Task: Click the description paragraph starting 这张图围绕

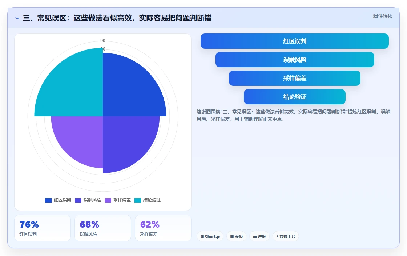Action: click(x=293, y=115)
